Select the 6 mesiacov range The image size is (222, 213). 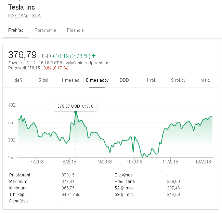97,80
